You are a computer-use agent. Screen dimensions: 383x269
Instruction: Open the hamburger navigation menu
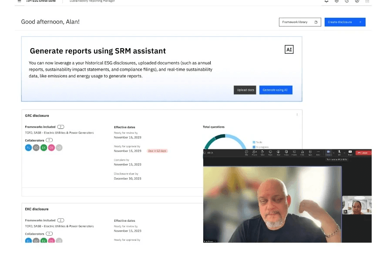pos(20,1)
